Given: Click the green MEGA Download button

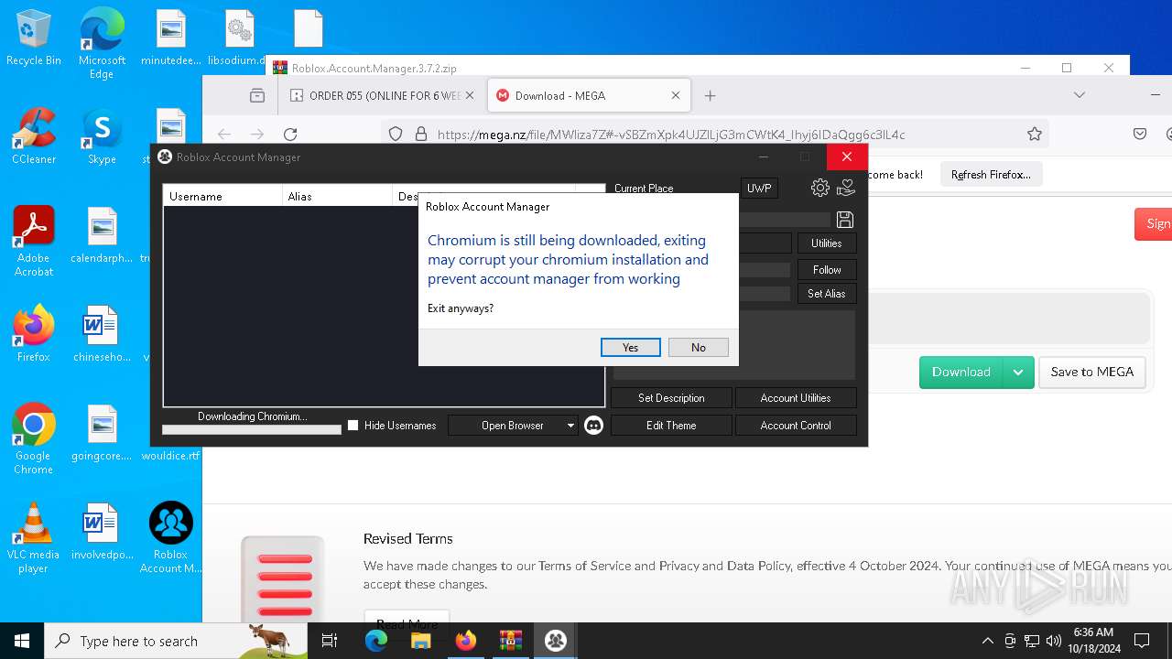Looking at the screenshot, I should coord(961,373).
